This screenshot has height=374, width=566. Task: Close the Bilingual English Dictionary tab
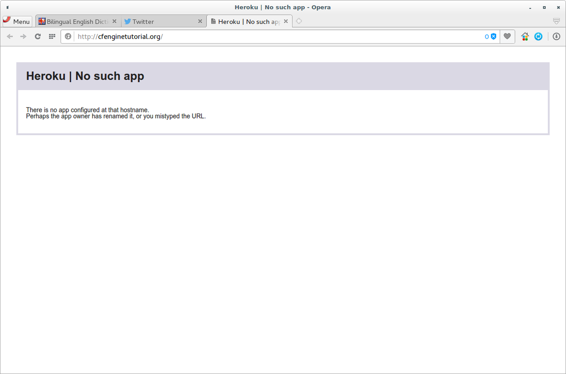[x=114, y=21]
